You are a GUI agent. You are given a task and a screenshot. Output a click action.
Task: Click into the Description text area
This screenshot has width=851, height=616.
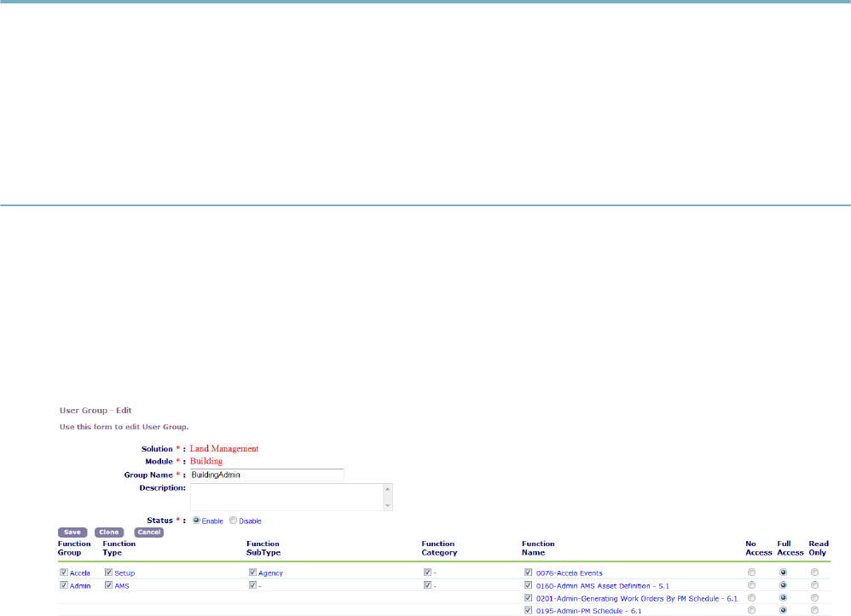tap(287, 497)
